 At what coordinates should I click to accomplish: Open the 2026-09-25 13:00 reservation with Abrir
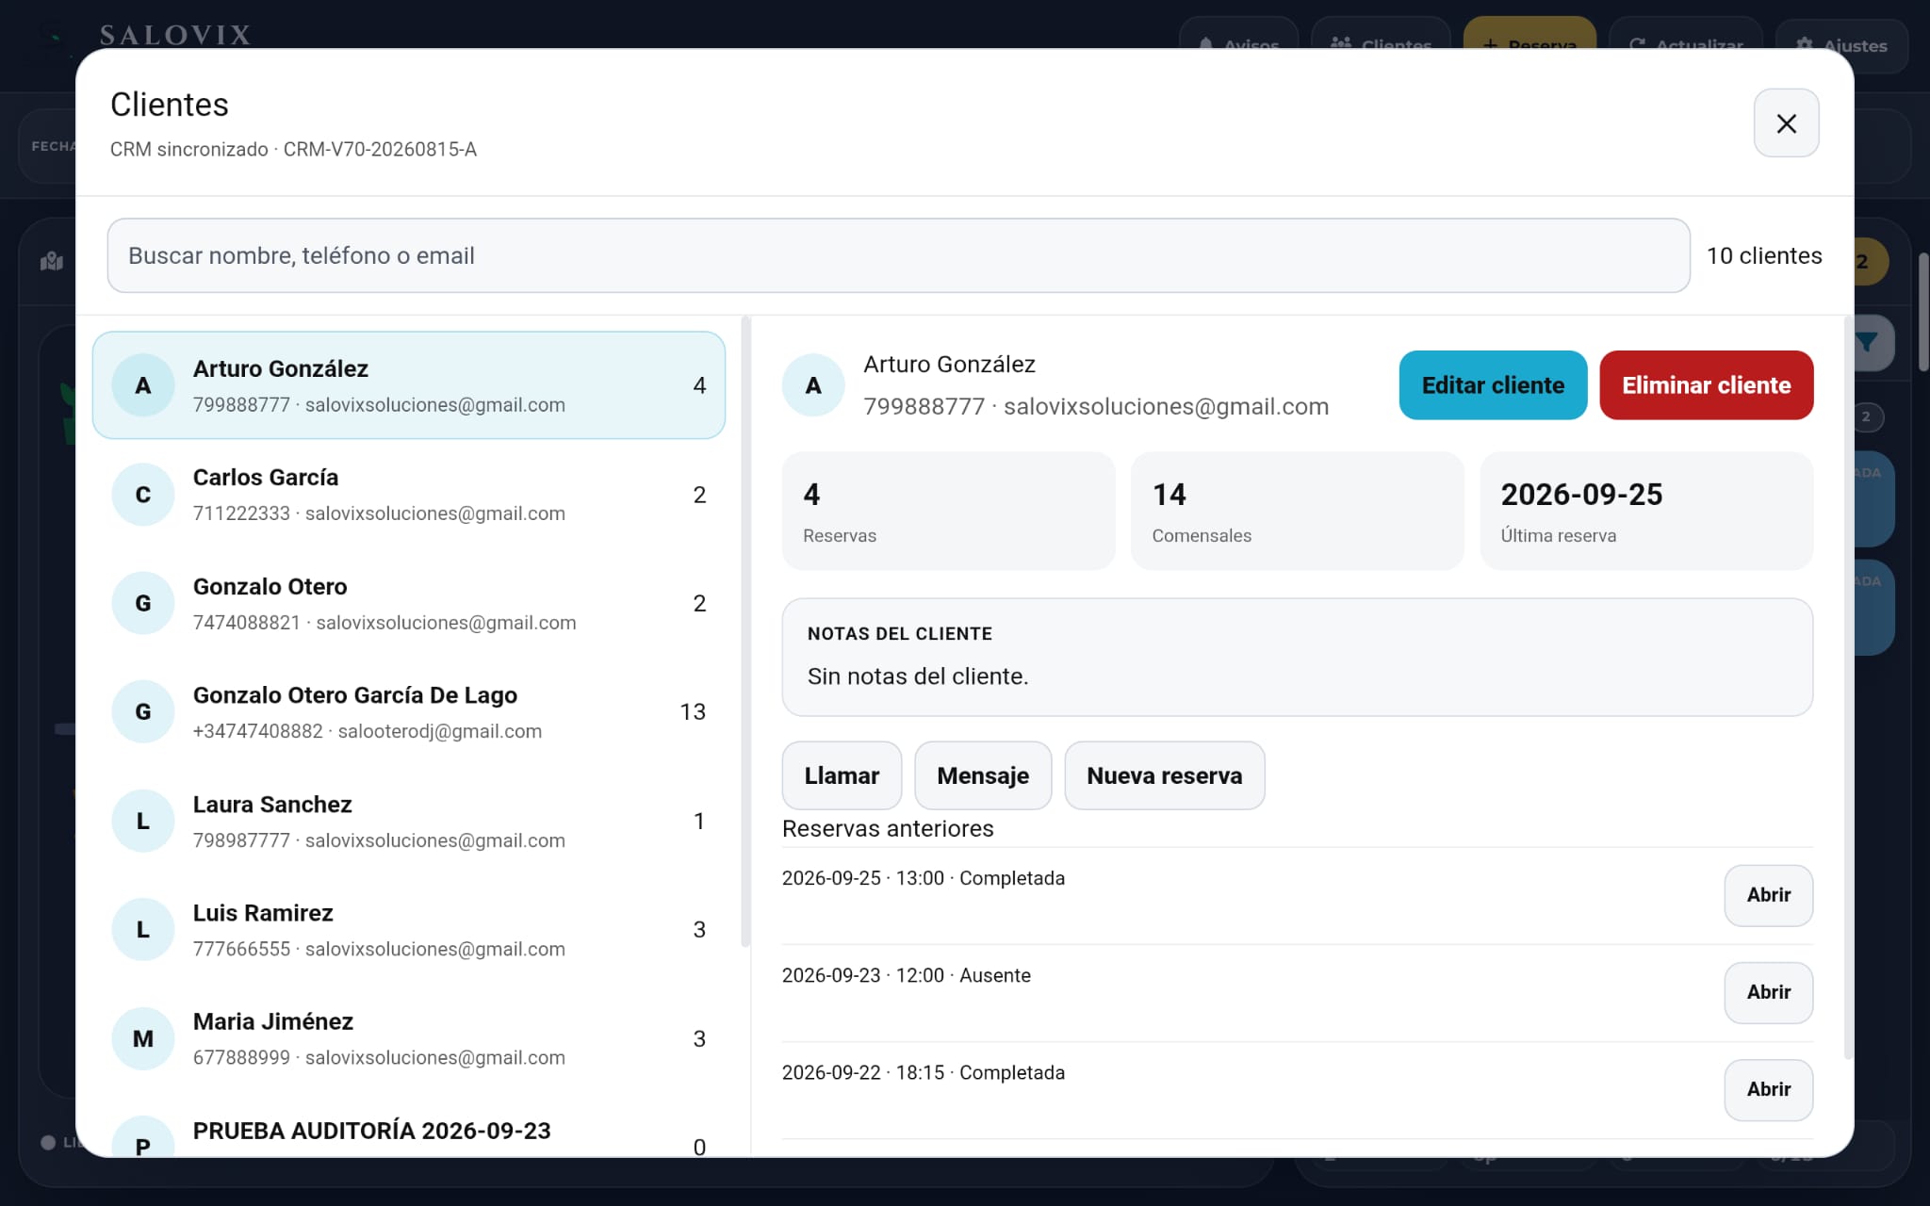click(1769, 895)
